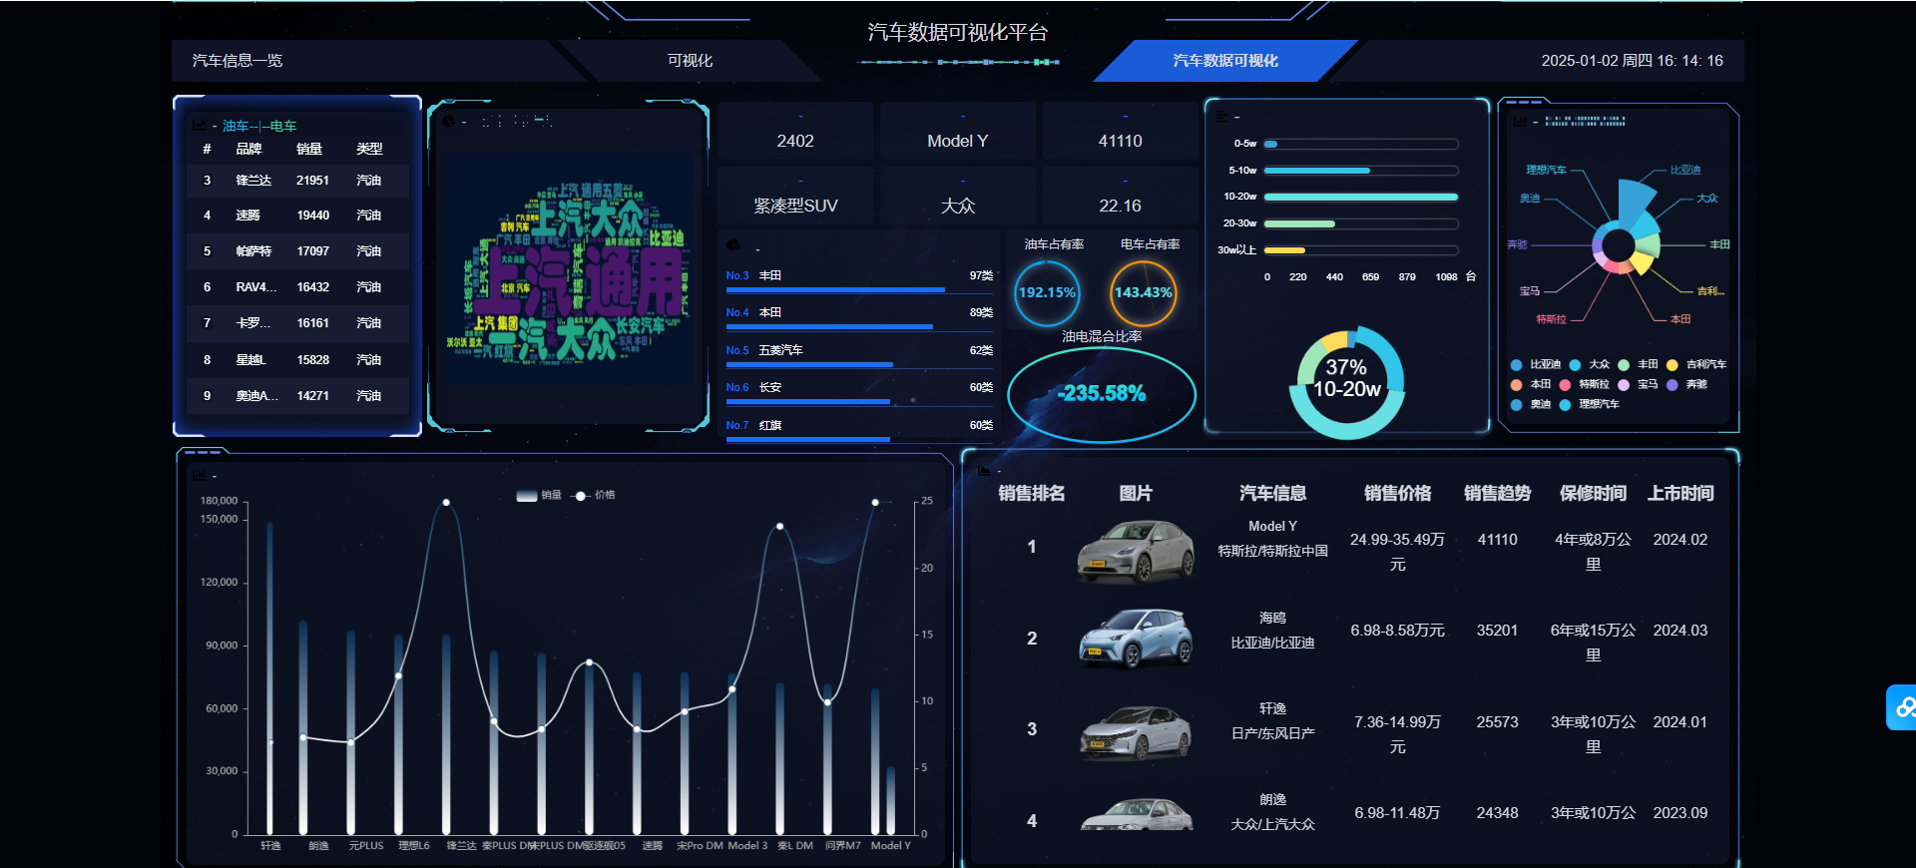Click the 销量 column header in the top-left table

coord(309,149)
